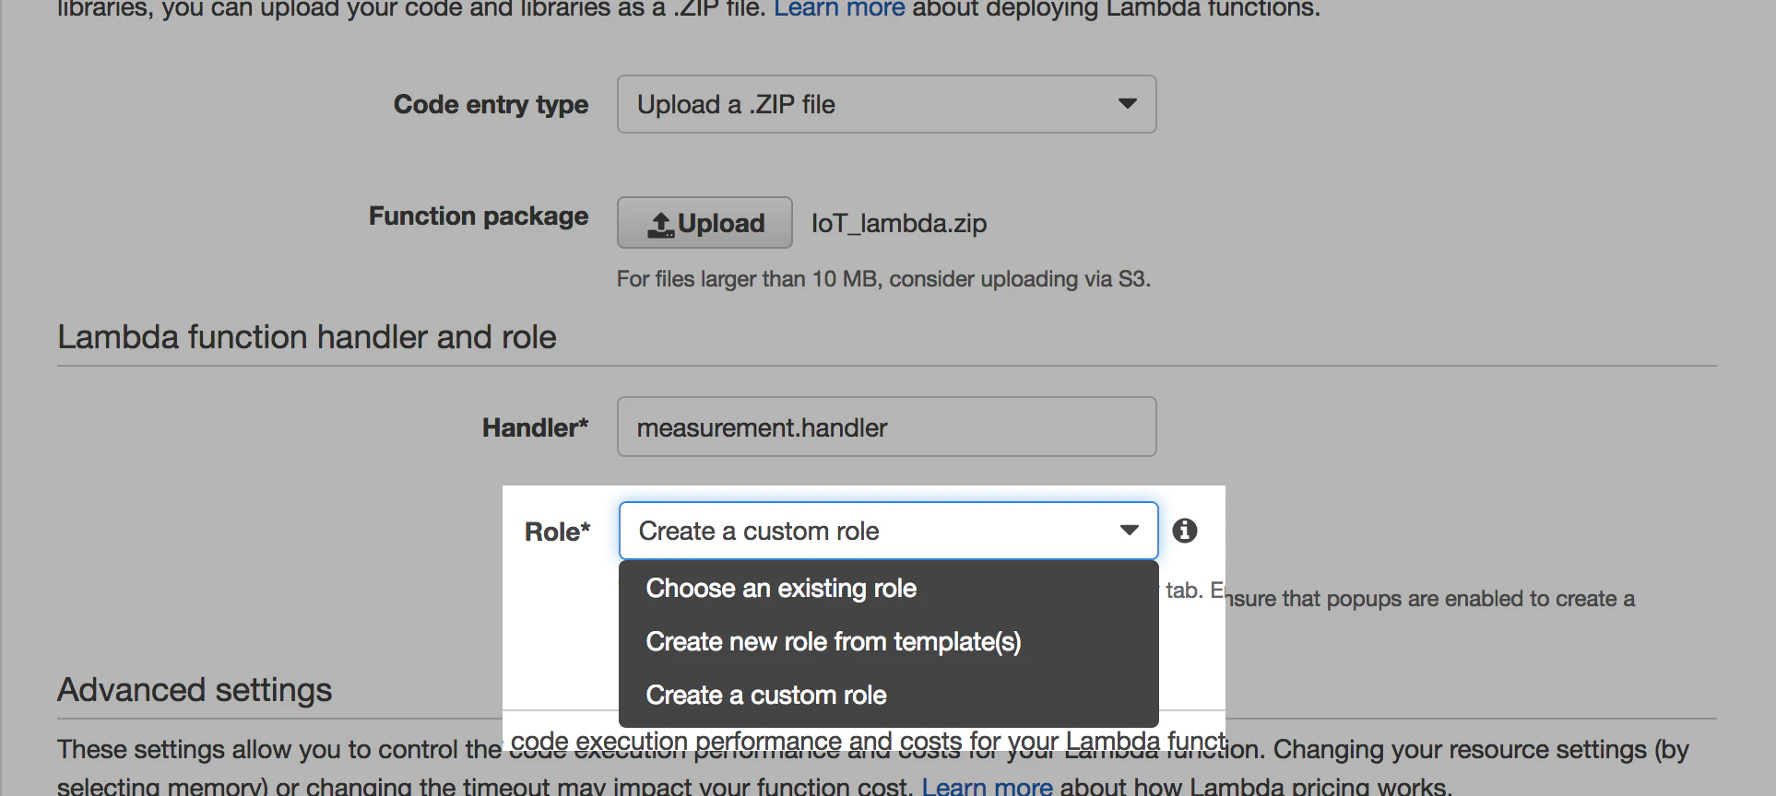Screen dimensions: 1776x796
Task: Expand the Code entry type caret arrow
Action: (1127, 103)
